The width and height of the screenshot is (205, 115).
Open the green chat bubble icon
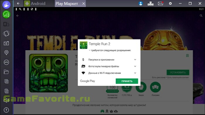point(6,15)
